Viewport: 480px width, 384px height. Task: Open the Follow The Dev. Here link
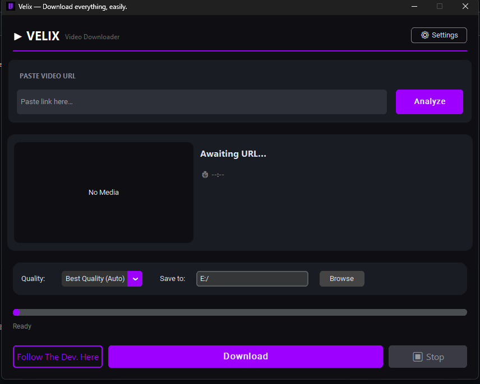pyautogui.click(x=58, y=357)
